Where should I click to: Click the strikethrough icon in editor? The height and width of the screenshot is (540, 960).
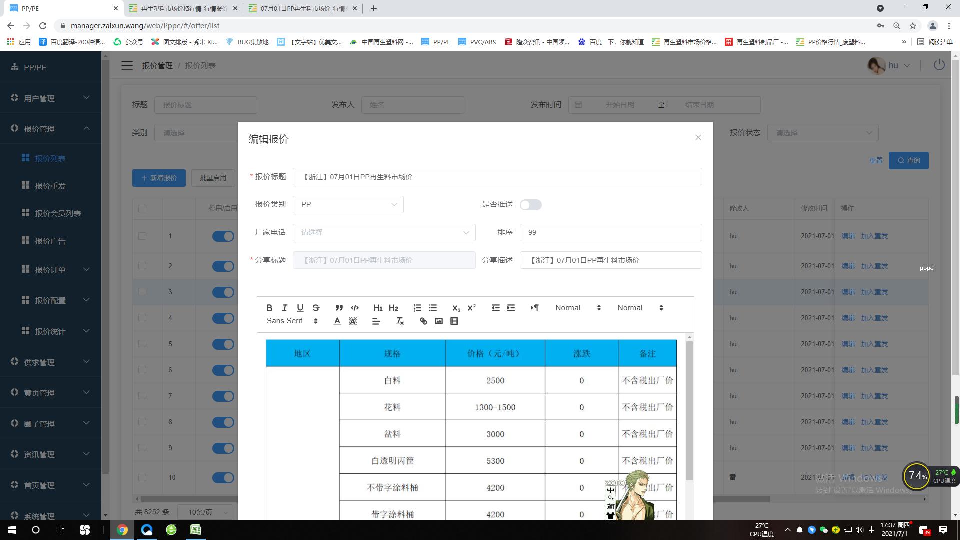coord(315,308)
